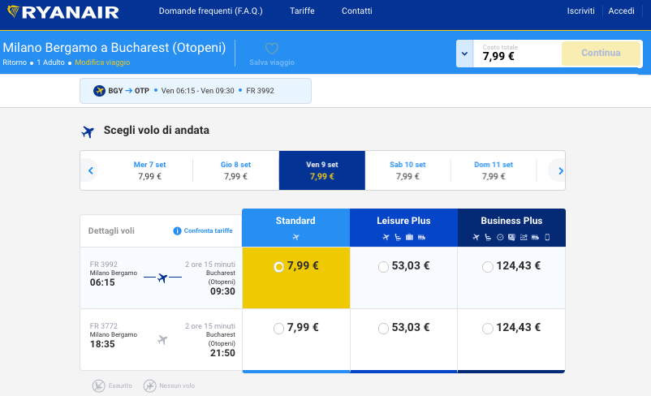Click the FR 3772 flight number text
The width and height of the screenshot is (651, 396).
tap(104, 326)
